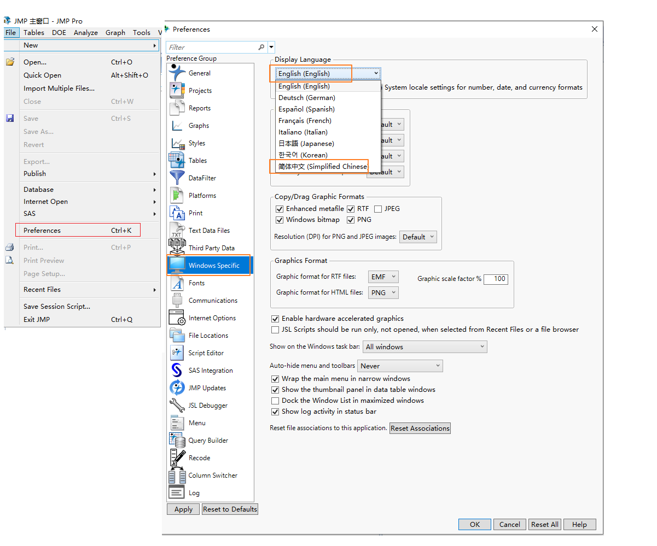Open the Recode preference icon

click(x=177, y=457)
